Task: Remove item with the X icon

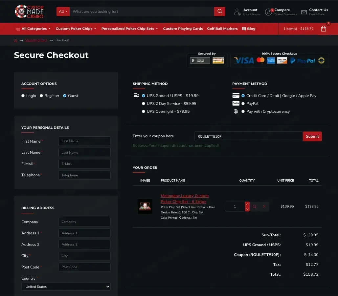Action: click(x=264, y=207)
